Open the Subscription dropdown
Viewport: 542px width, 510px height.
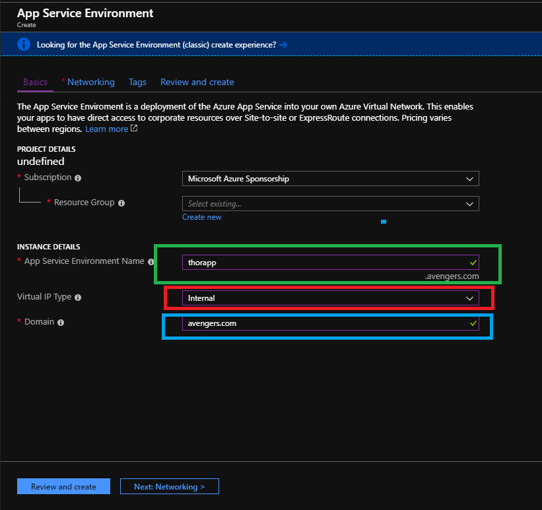331,179
